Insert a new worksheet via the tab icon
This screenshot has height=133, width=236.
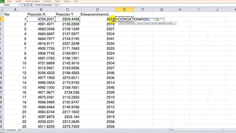[19, 130]
